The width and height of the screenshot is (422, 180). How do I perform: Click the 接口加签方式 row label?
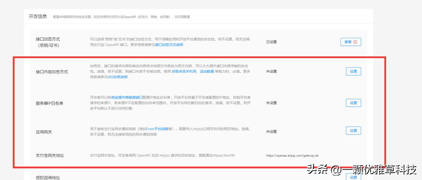click(48, 42)
